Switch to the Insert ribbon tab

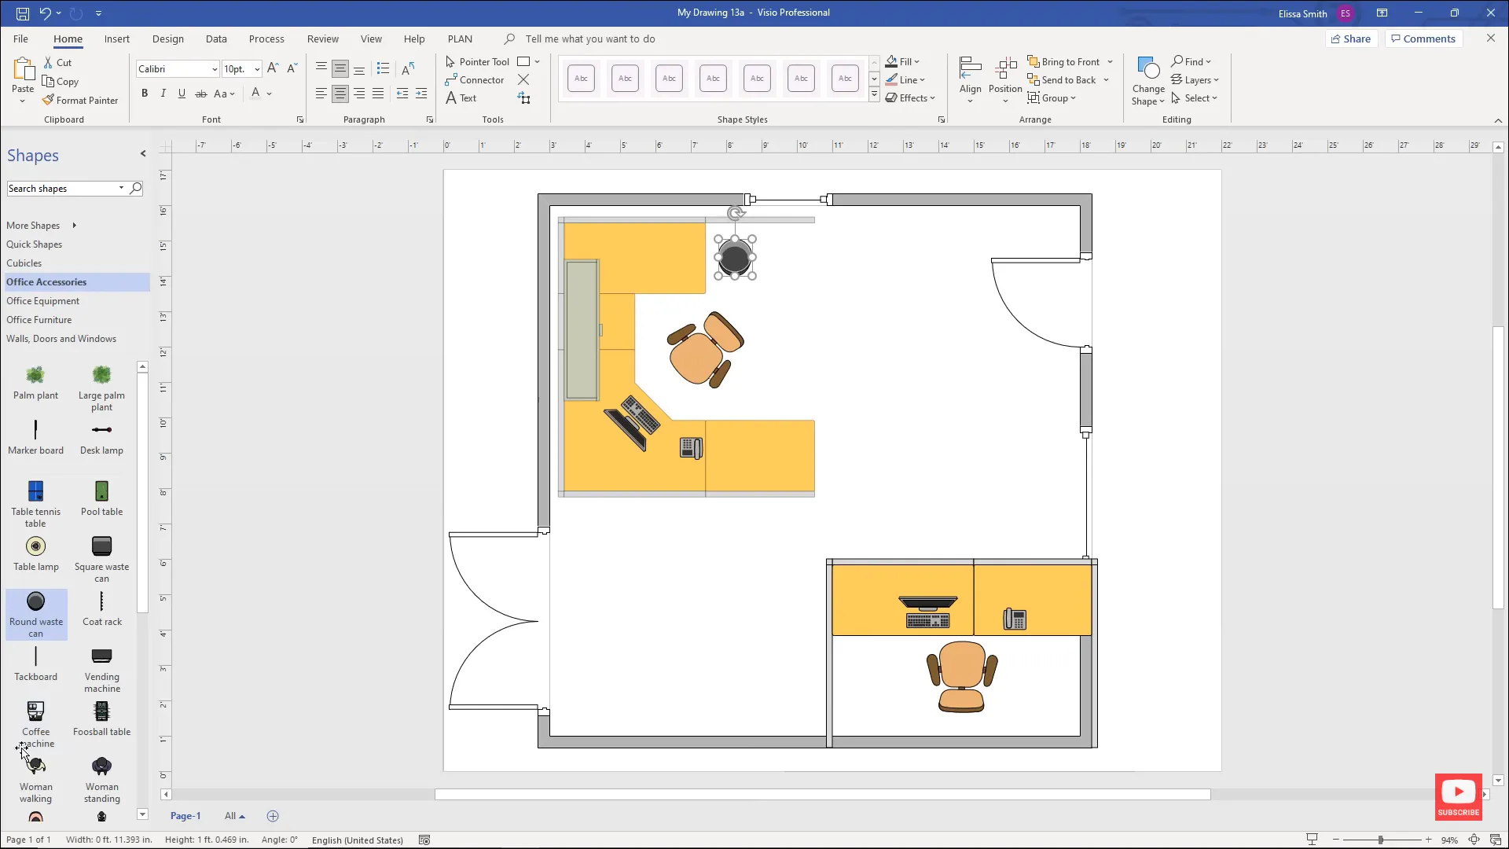tap(116, 39)
